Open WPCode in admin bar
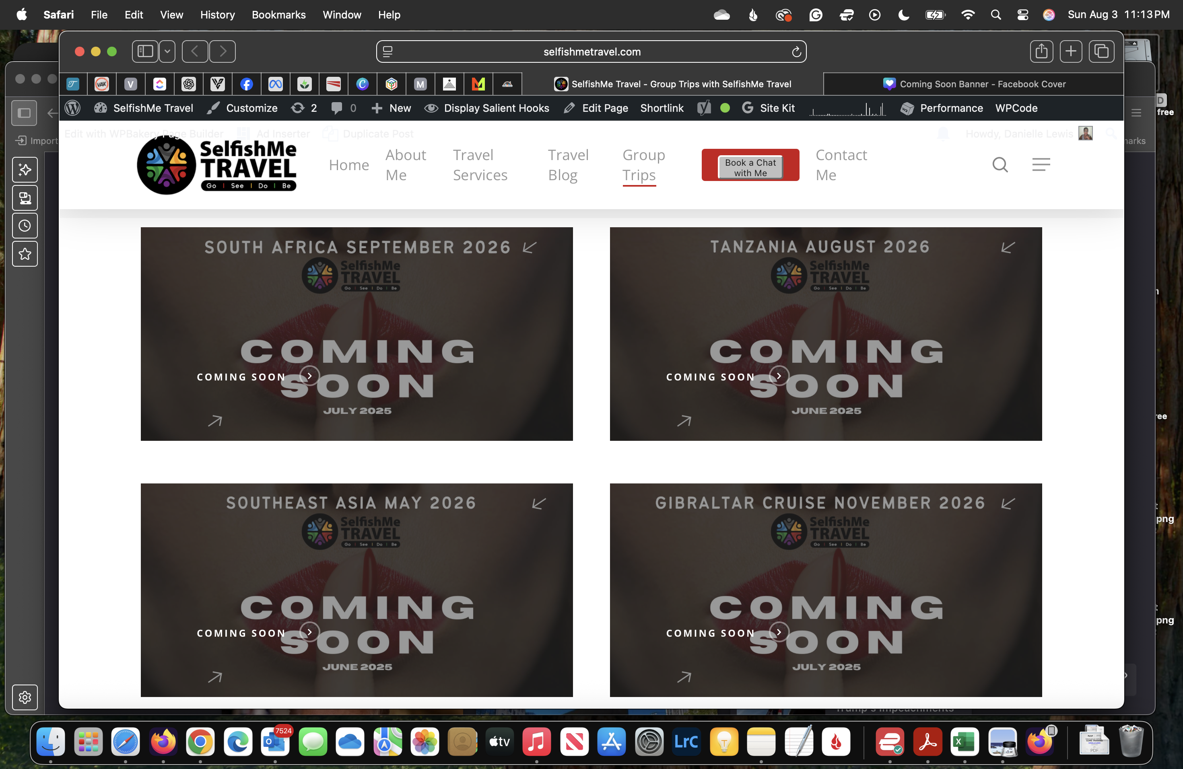This screenshot has width=1183, height=769. pos(1016,108)
